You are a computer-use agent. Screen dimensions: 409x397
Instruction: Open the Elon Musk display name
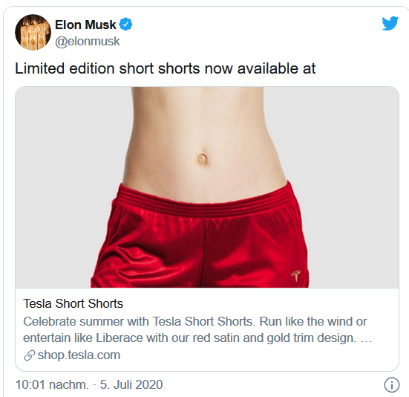point(85,25)
